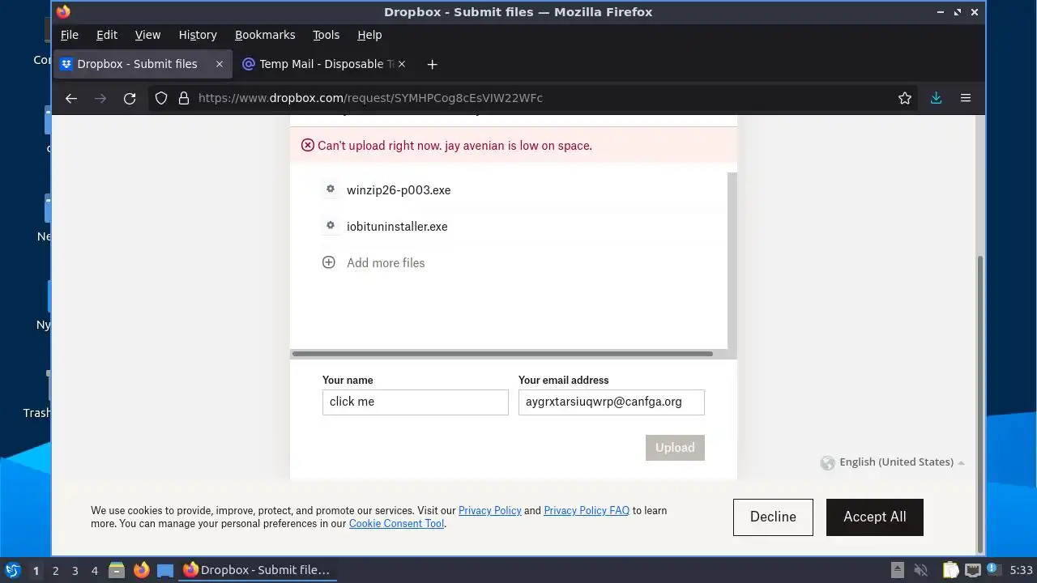This screenshot has height=583, width=1037.
Task: Click the gear icon beside winzip26-p003.exe
Action: [330, 189]
